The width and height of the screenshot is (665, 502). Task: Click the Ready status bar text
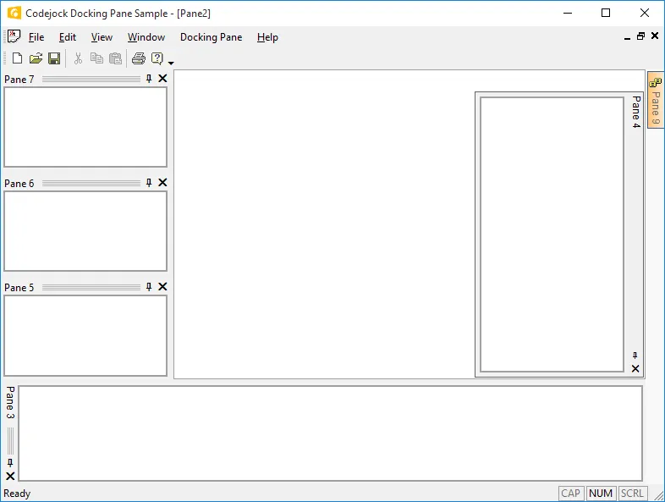(x=17, y=494)
